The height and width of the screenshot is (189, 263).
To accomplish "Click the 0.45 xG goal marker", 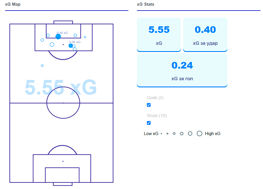I will tap(58, 37).
